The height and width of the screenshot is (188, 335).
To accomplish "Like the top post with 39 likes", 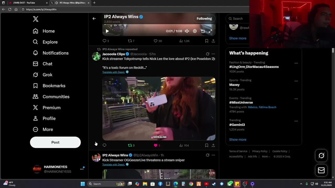I will click(158, 41).
